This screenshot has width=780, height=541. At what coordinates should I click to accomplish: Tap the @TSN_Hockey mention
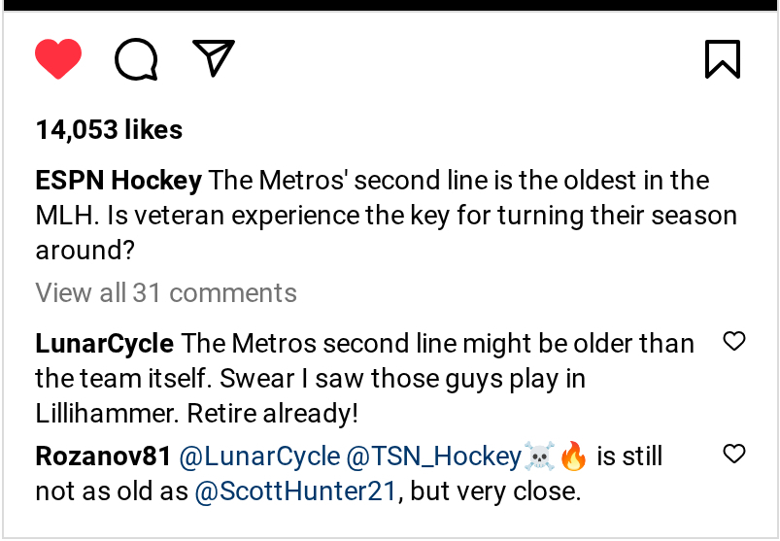point(434,456)
